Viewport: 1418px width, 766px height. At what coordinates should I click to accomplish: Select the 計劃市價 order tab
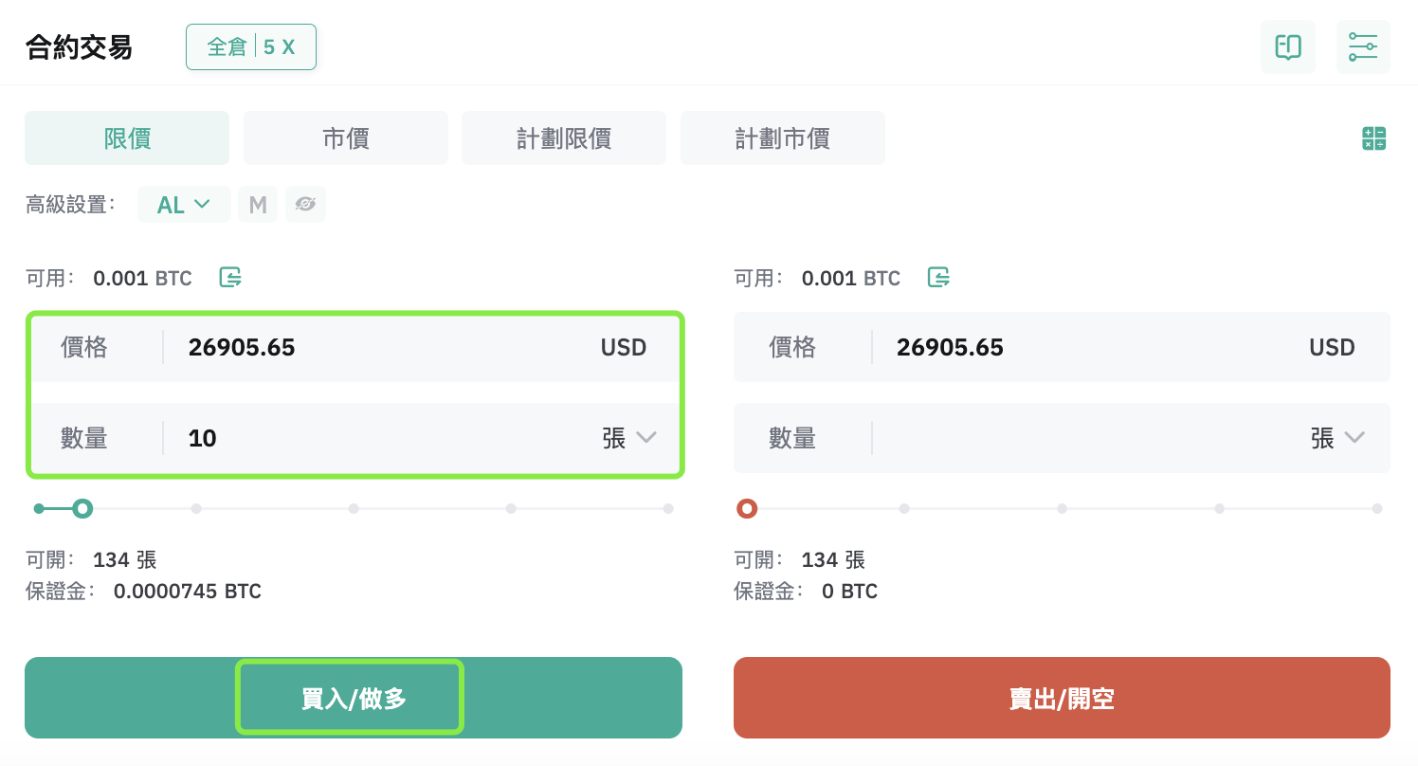[x=783, y=138]
